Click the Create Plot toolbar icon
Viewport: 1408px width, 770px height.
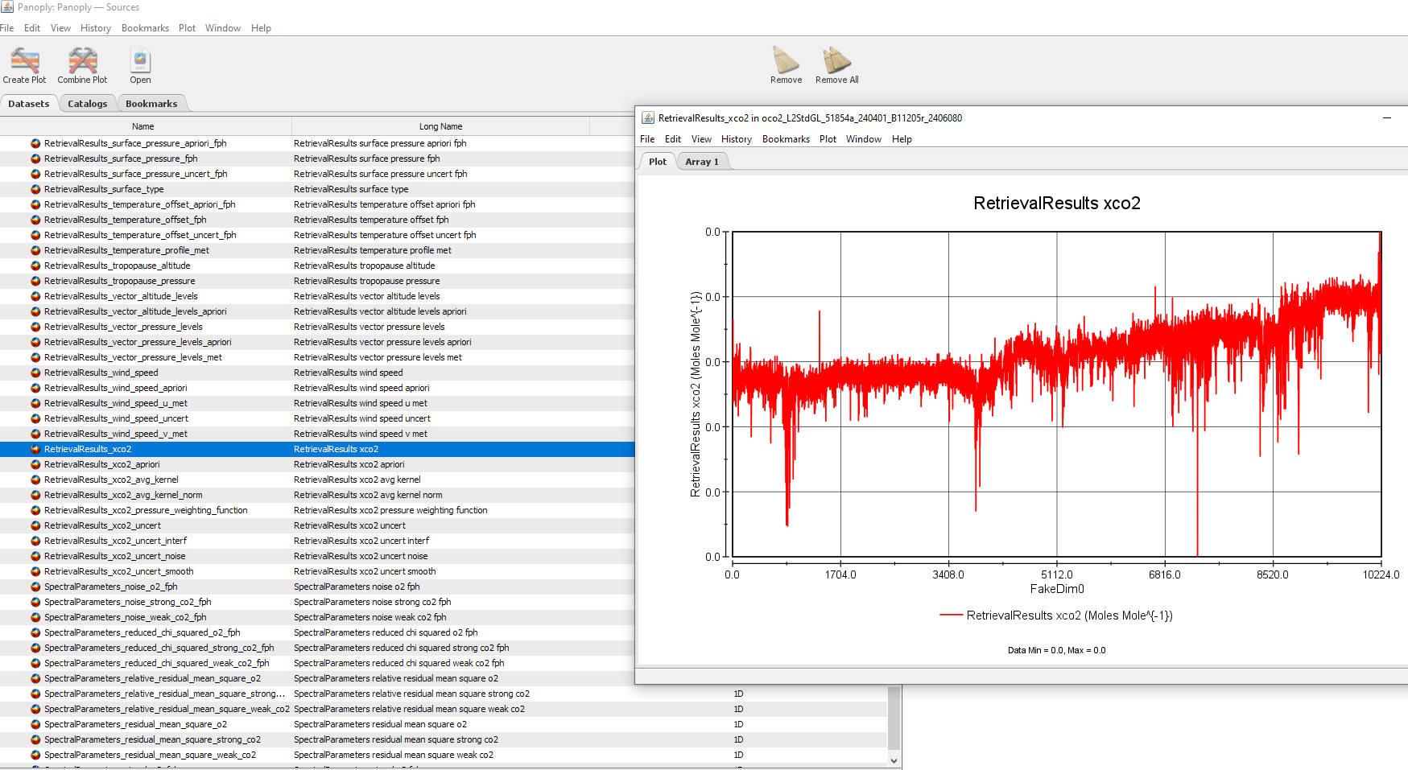click(25, 60)
